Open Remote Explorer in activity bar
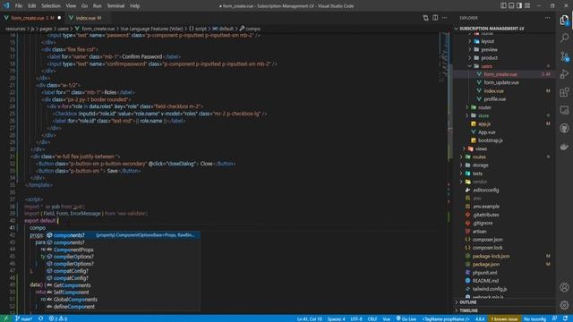The width and height of the screenshot is (573, 322). (x=564, y=110)
